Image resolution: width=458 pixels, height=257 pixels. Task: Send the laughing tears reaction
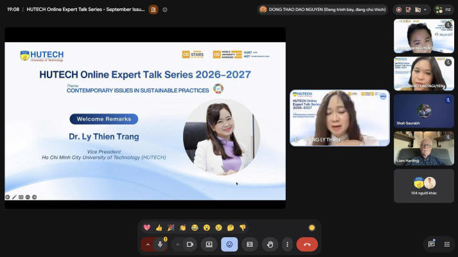[195, 228]
